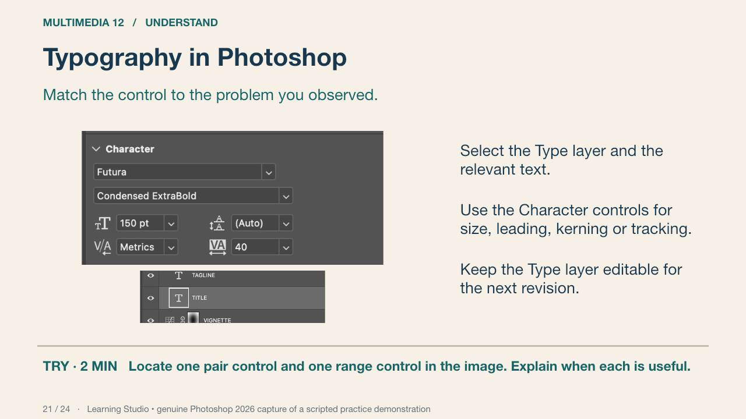Click the TRY · 2 MIN label
The height and width of the screenshot is (419, 746).
(80, 367)
